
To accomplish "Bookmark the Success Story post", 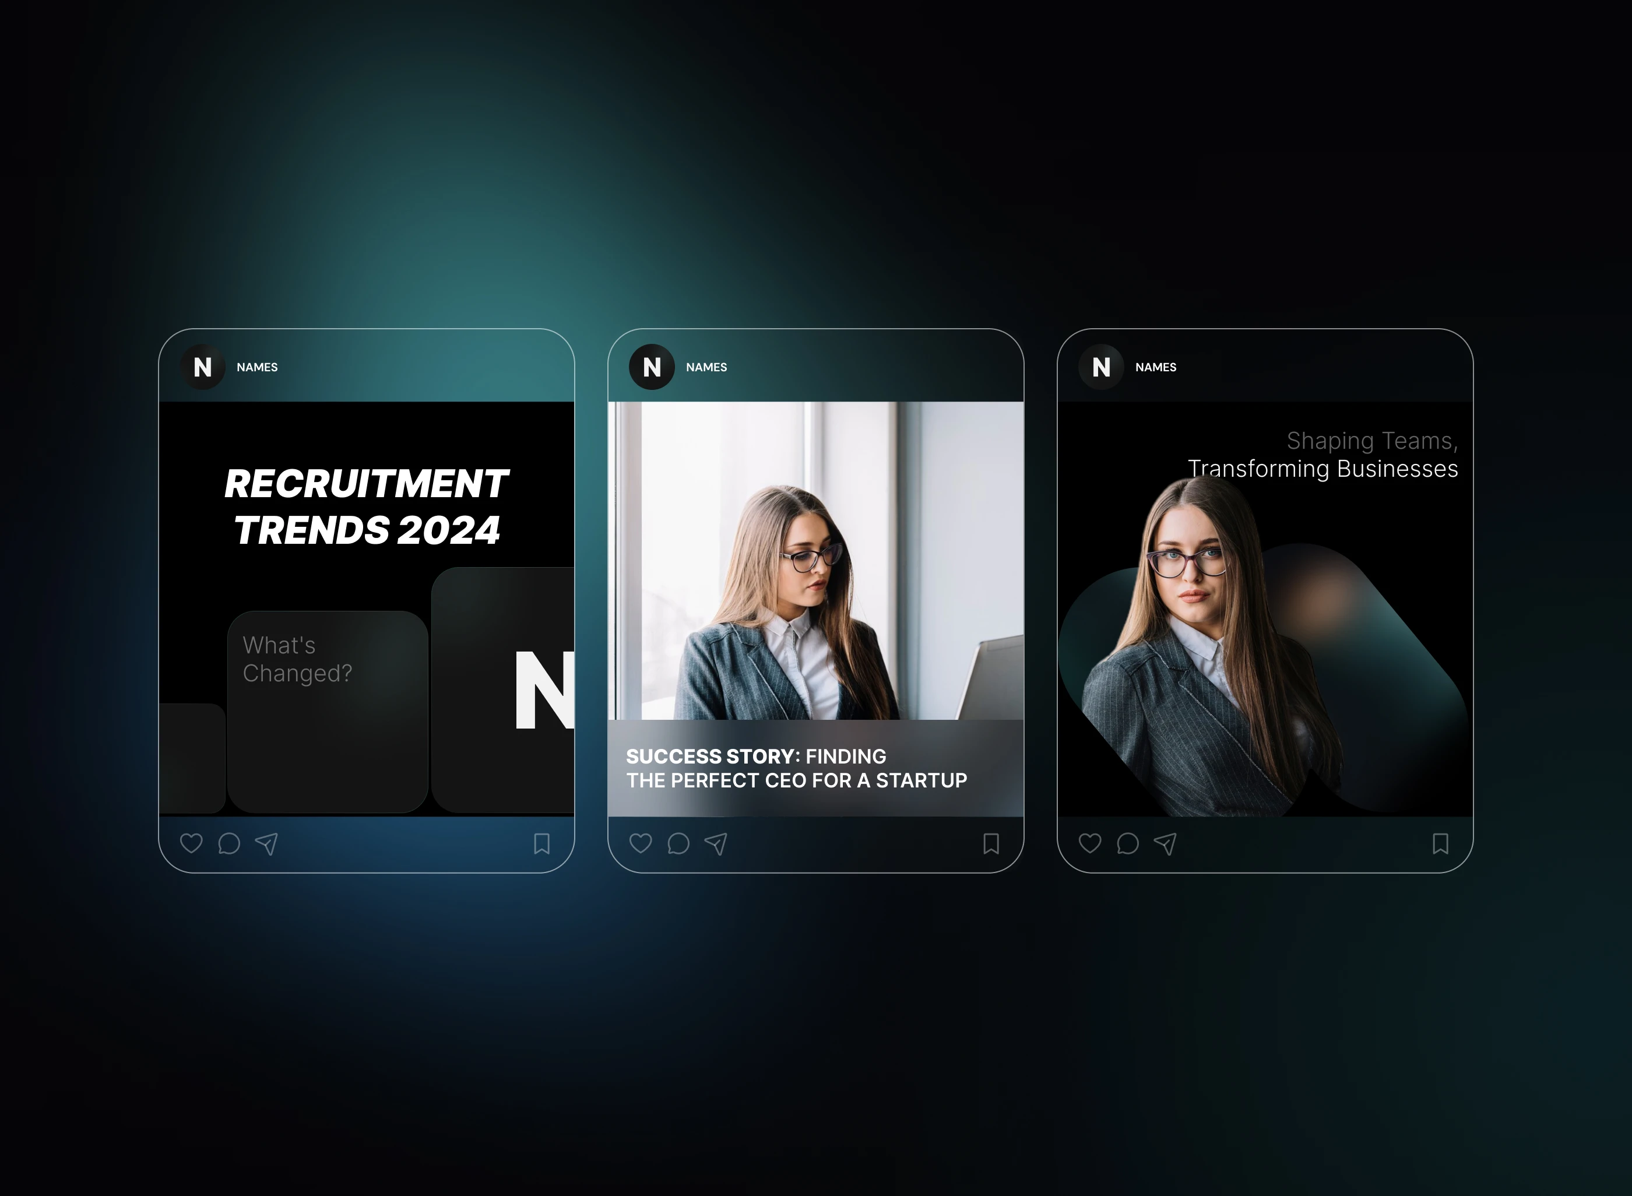I will 991,843.
